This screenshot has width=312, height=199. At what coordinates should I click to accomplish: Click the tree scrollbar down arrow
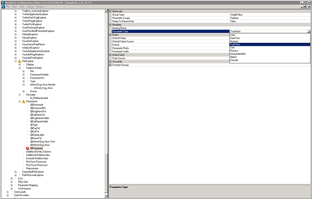(x=106, y=196)
